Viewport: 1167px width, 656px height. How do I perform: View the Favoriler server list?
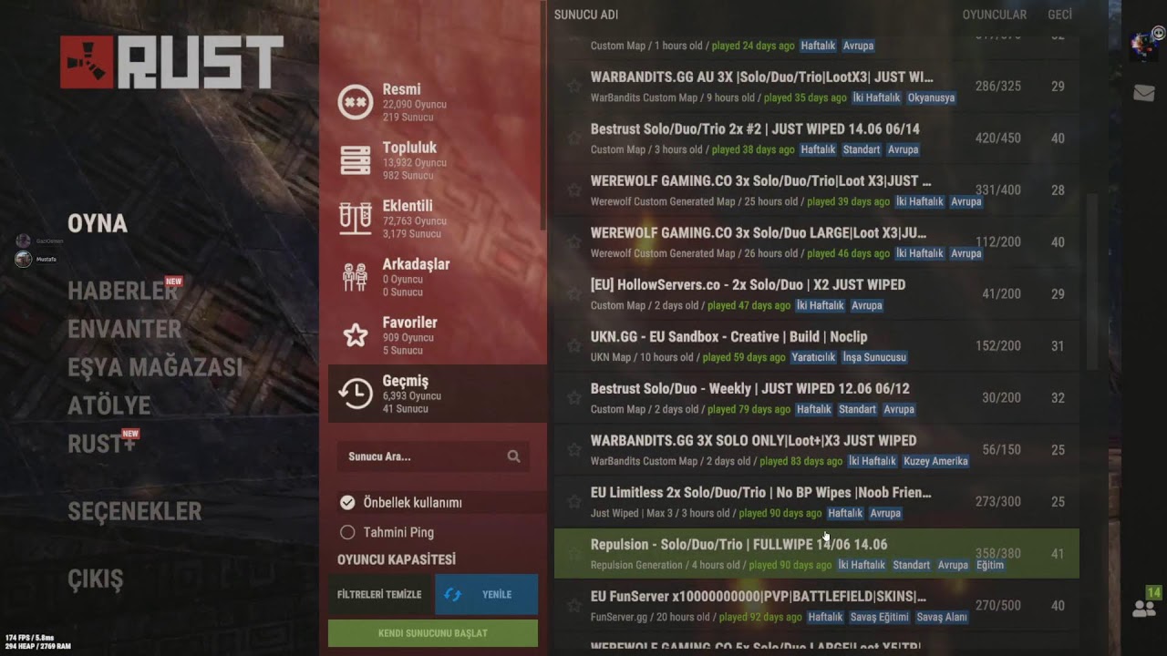438,336
